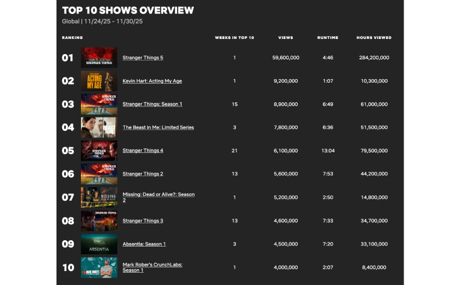
Task: Select the Acting My Age poster thumbnail
Action: [99, 81]
